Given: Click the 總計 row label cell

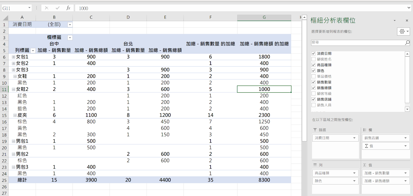Looking at the screenshot, I should pos(22,180).
